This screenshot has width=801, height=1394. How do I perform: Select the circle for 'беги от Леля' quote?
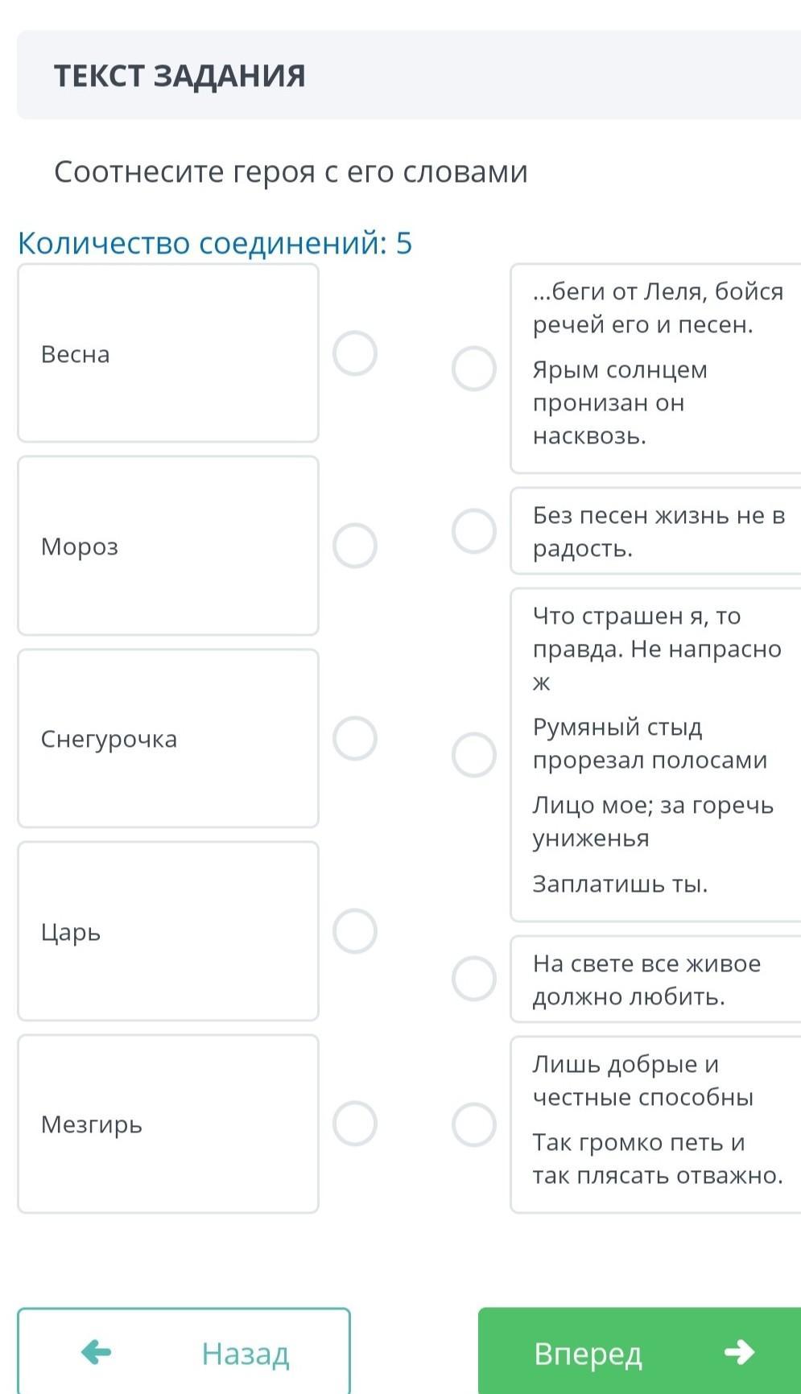tap(473, 369)
